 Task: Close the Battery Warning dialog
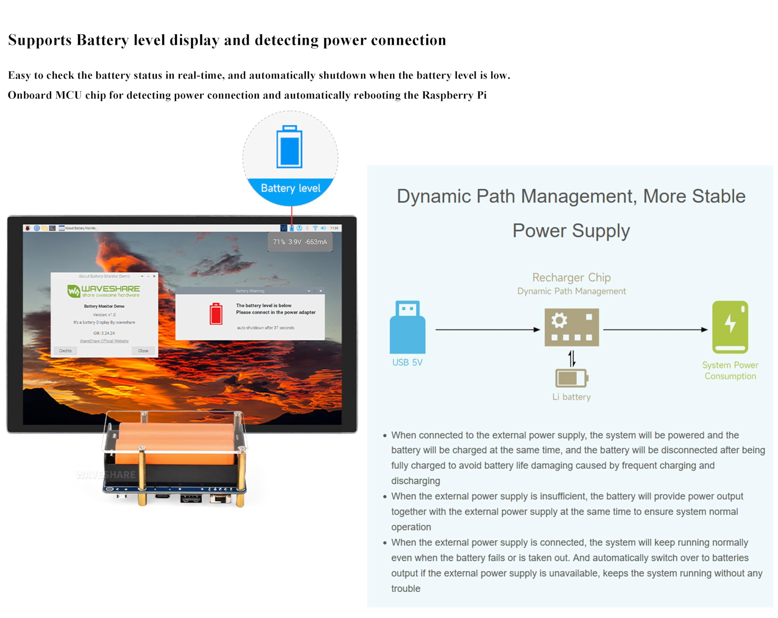[x=321, y=291]
